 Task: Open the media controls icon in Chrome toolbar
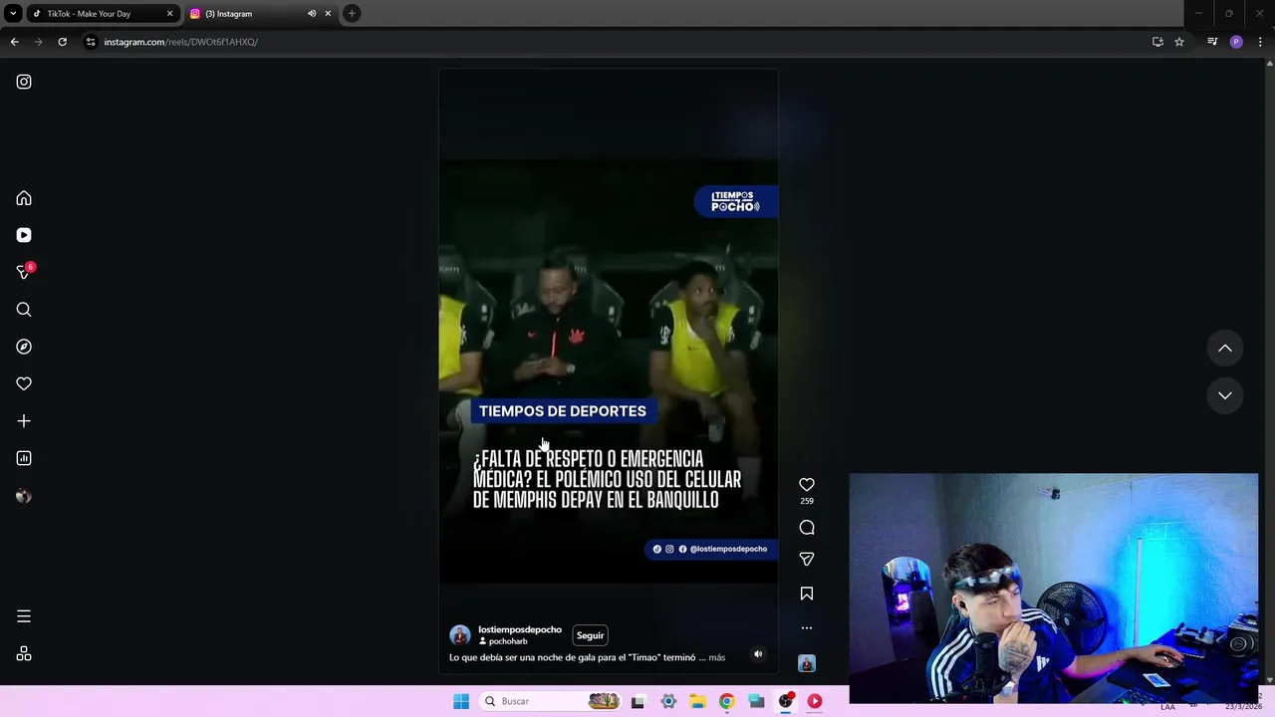(x=1212, y=42)
